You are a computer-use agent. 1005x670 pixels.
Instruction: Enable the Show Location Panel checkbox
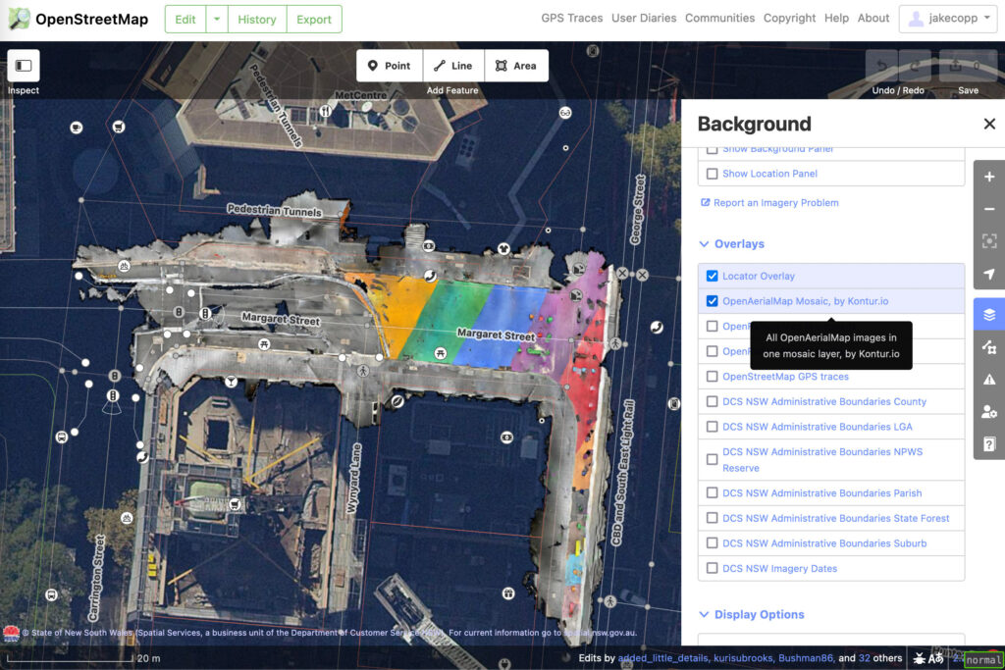712,174
